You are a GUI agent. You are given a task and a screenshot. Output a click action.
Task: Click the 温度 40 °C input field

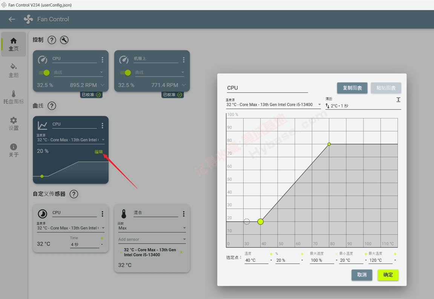click(x=256, y=260)
